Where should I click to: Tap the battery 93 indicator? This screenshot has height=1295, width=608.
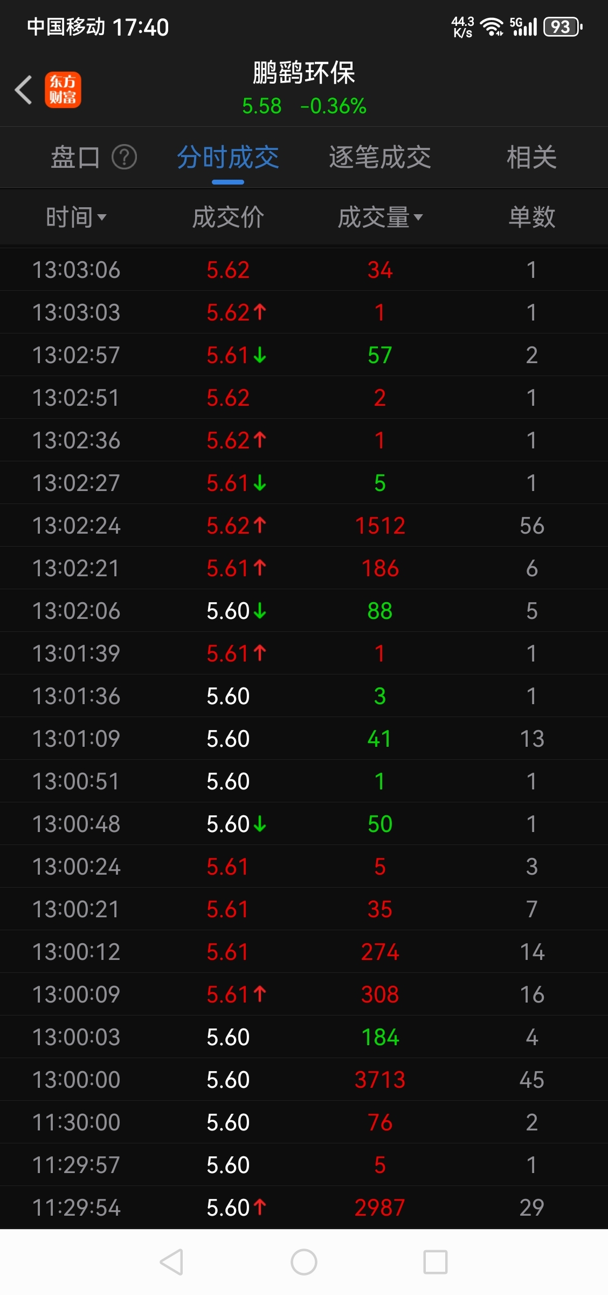pos(563,26)
